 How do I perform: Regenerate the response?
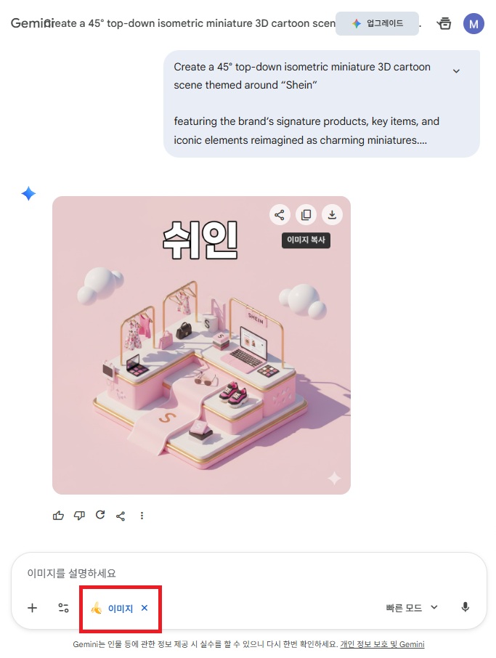pos(100,515)
